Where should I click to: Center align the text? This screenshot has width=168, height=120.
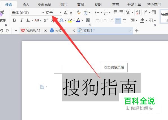pos(105,21)
